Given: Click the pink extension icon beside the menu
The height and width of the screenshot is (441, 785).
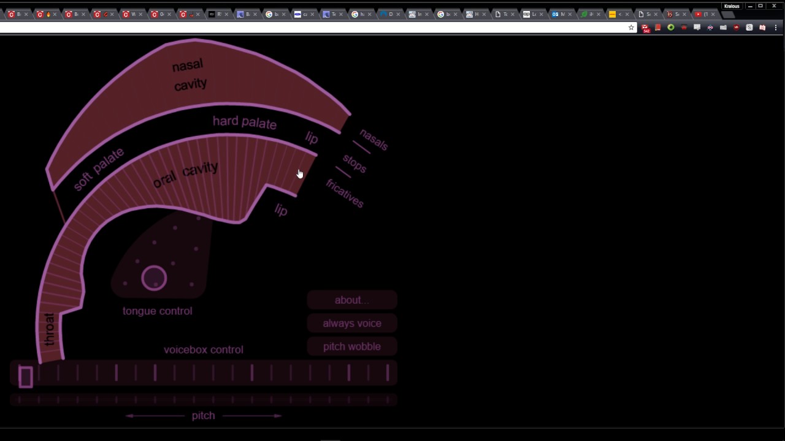Looking at the screenshot, I should pos(762,28).
